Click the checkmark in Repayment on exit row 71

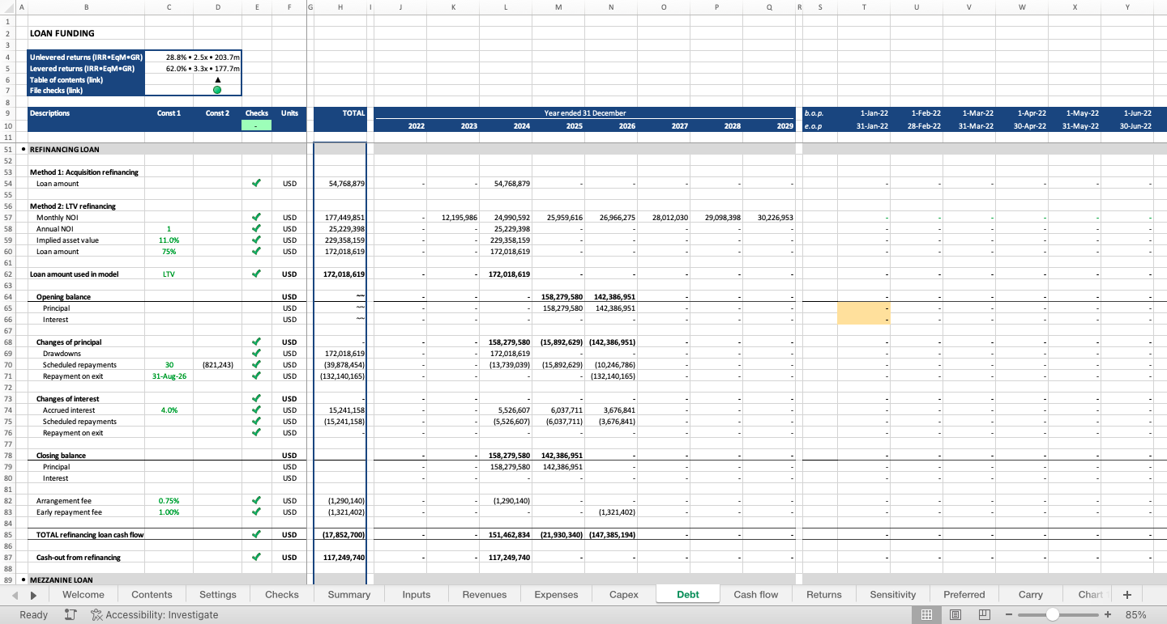(x=256, y=376)
